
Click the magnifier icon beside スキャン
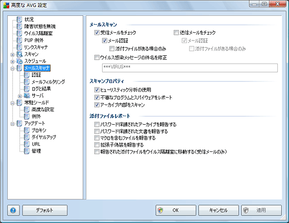pos(19,54)
